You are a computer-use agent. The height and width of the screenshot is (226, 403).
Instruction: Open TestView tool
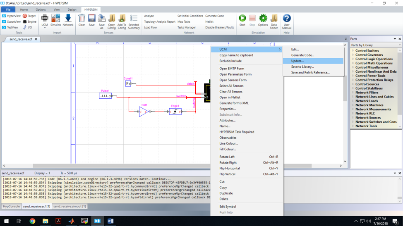point(10,27)
